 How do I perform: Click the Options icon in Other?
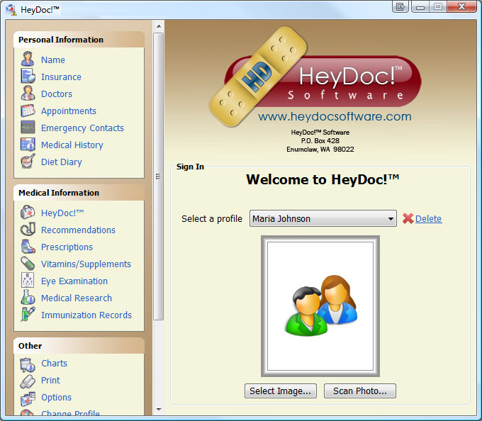[x=28, y=399]
